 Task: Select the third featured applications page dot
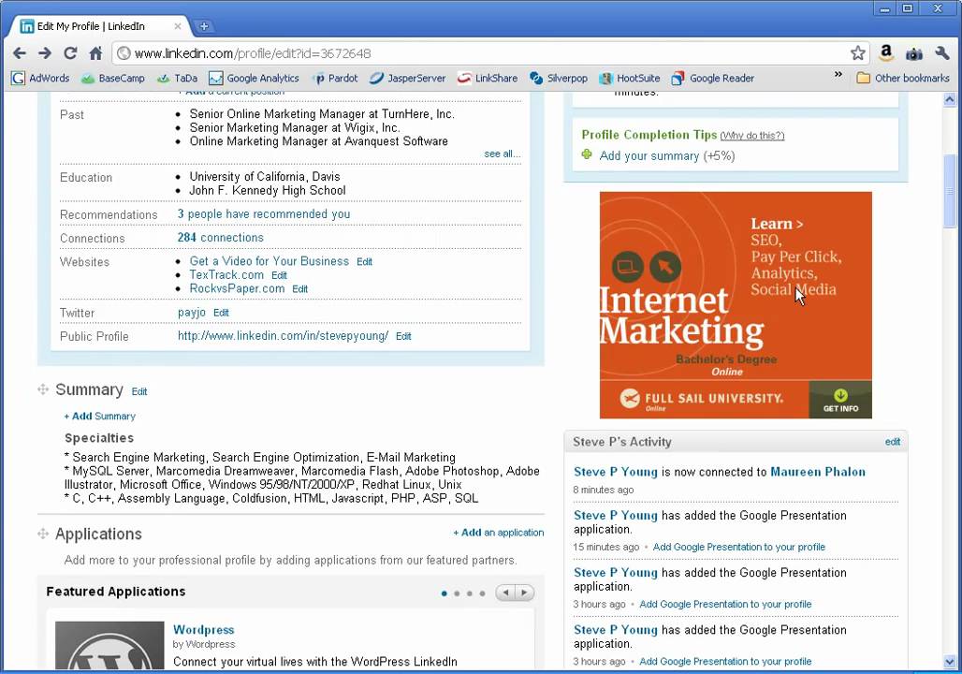coord(470,593)
